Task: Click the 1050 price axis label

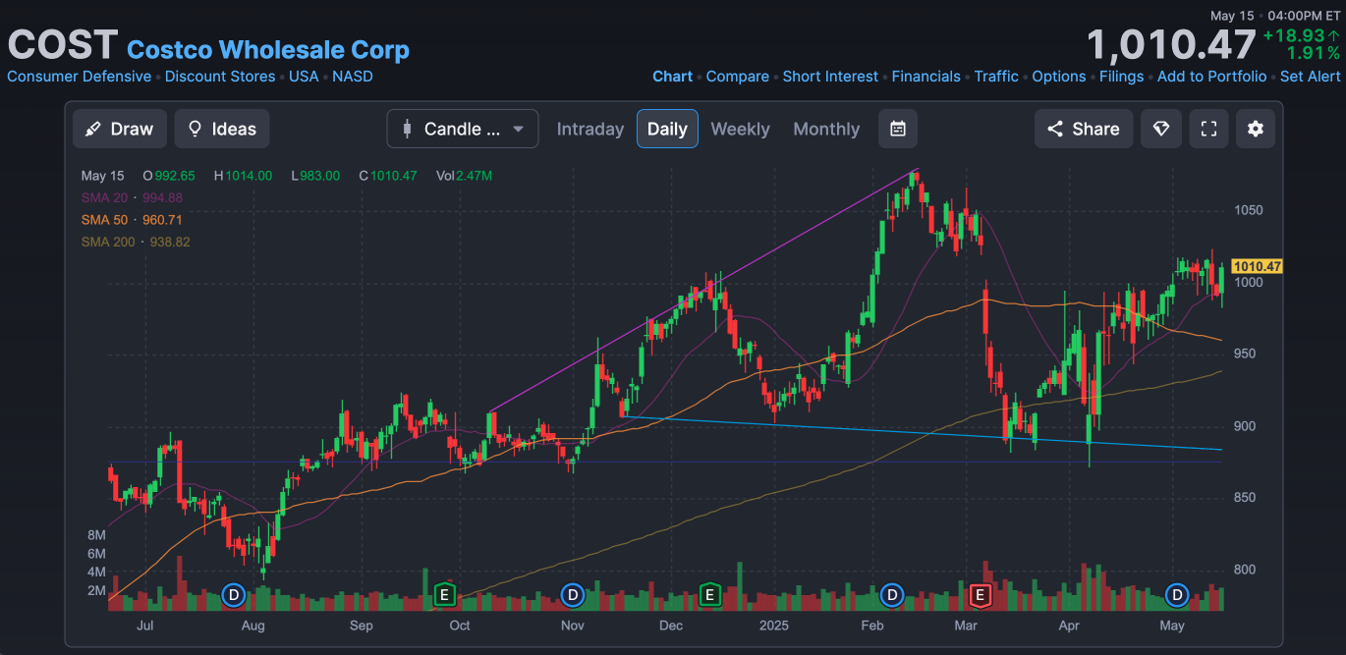Action: tap(1249, 210)
